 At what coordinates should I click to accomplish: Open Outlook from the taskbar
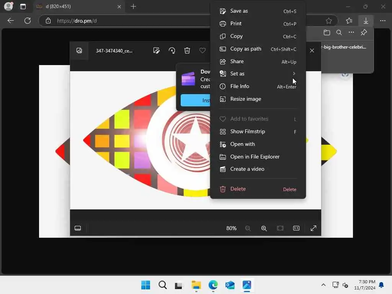(x=230, y=285)
